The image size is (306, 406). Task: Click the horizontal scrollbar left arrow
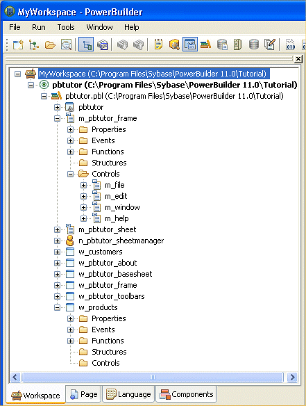(15, 377)
